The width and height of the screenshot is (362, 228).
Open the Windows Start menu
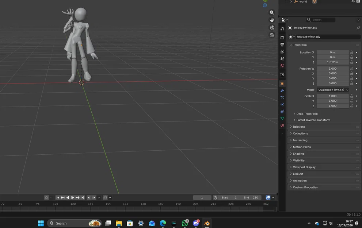(x=41, y=223)
